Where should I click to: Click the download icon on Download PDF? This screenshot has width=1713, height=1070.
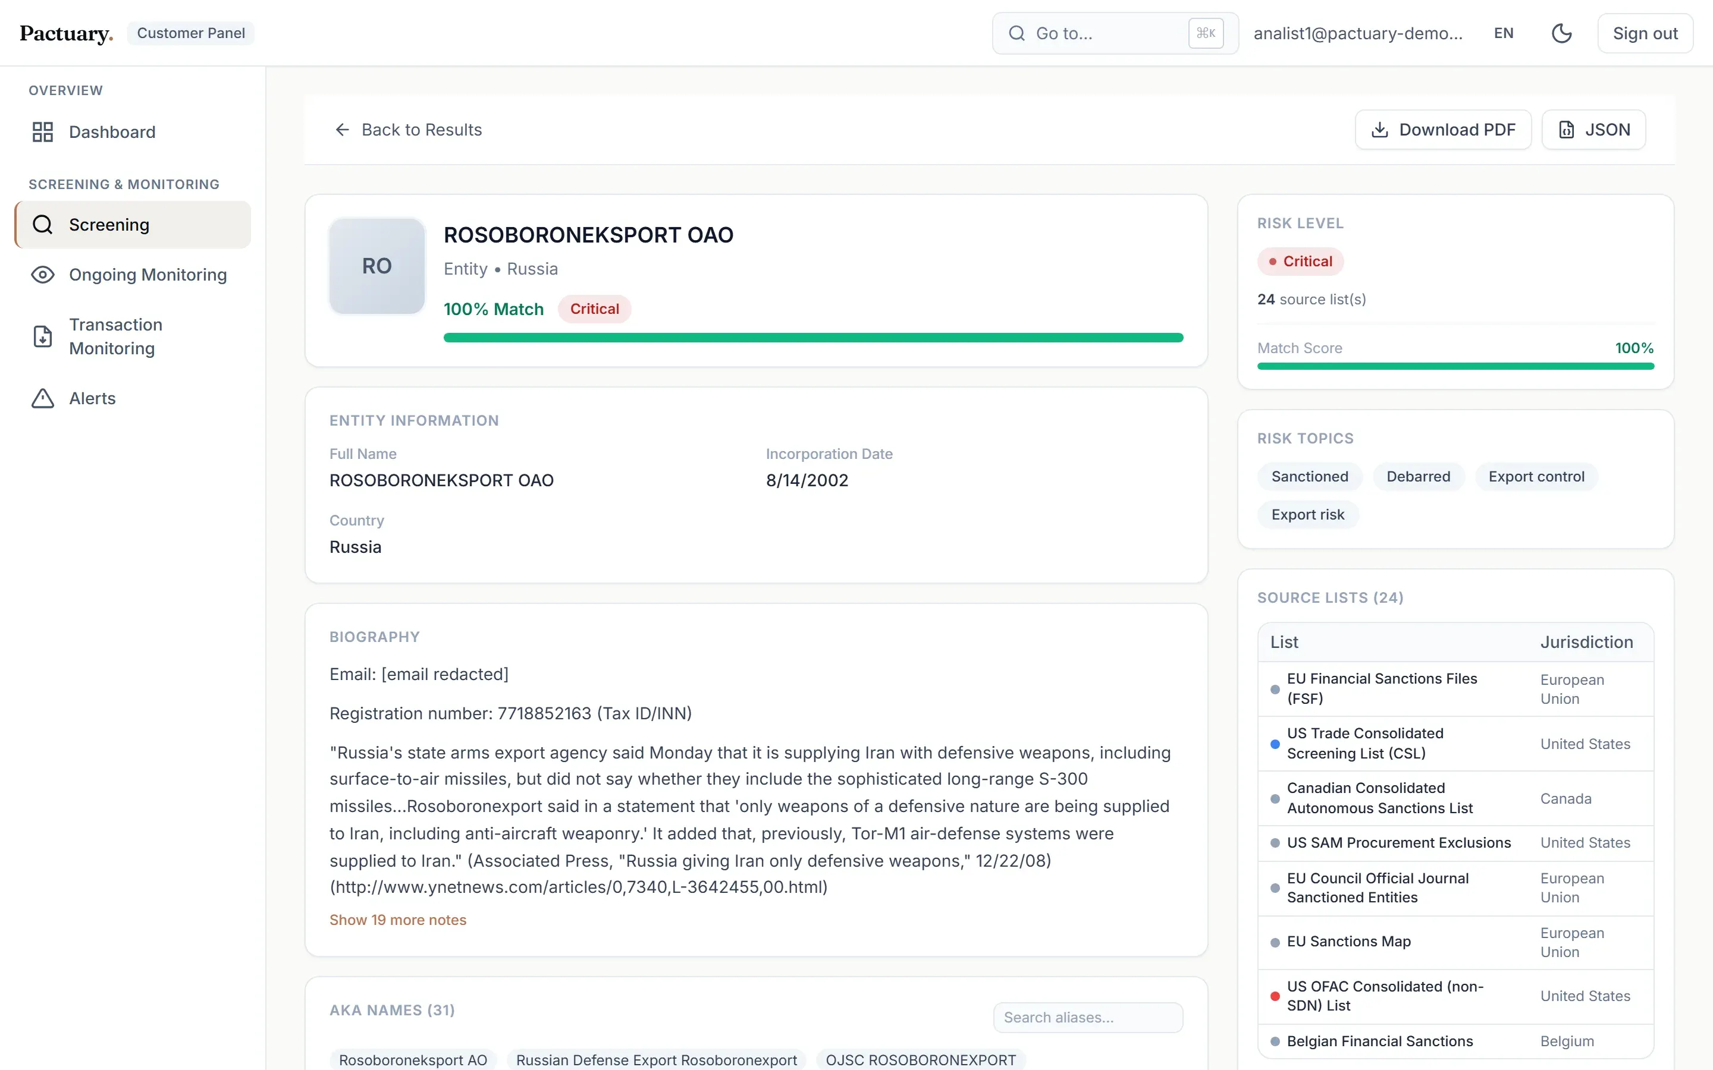pyautogui.click(x=1379, y=130)
